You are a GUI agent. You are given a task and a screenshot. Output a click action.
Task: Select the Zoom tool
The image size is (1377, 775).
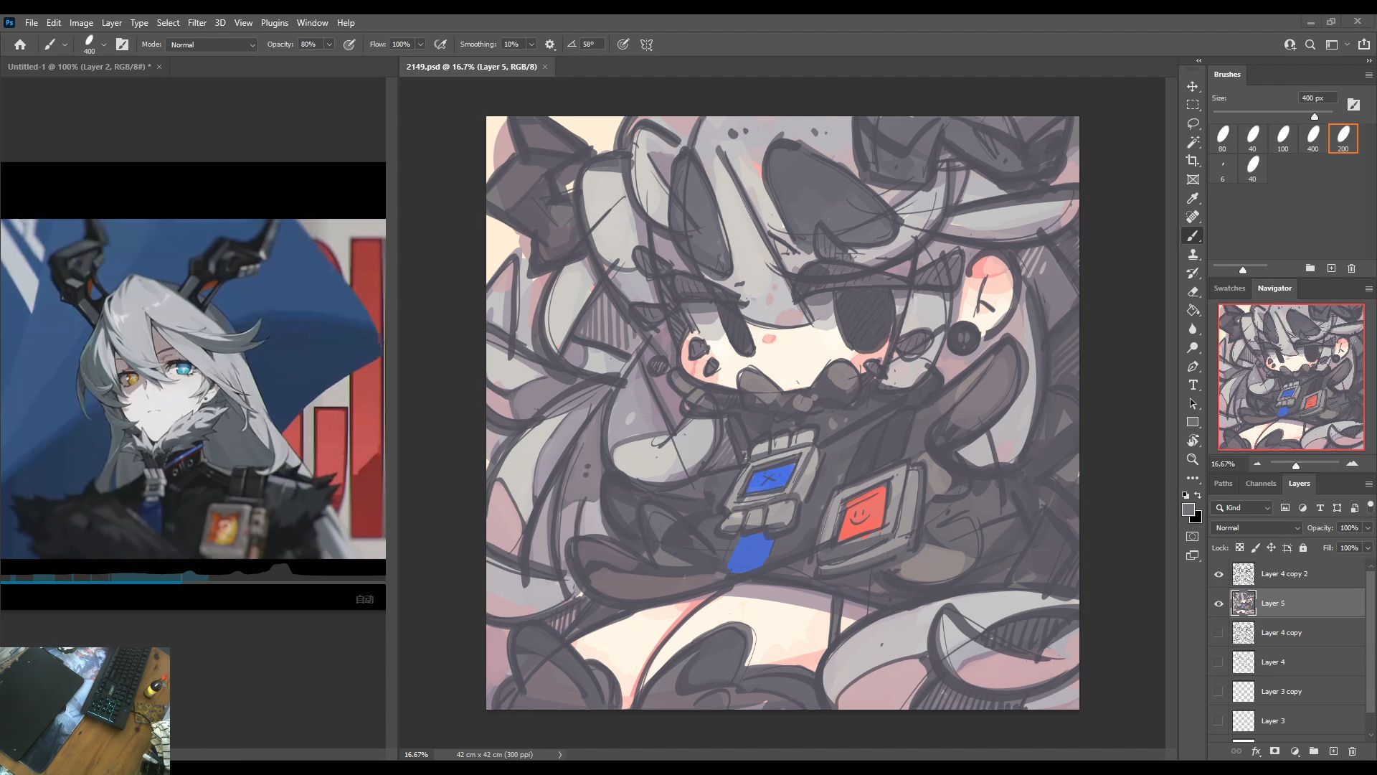pyautogui.click(x=1193, y=459)
